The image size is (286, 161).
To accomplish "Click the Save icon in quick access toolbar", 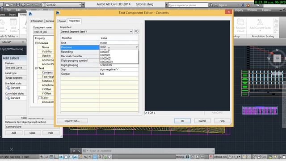I will (18, 5).
